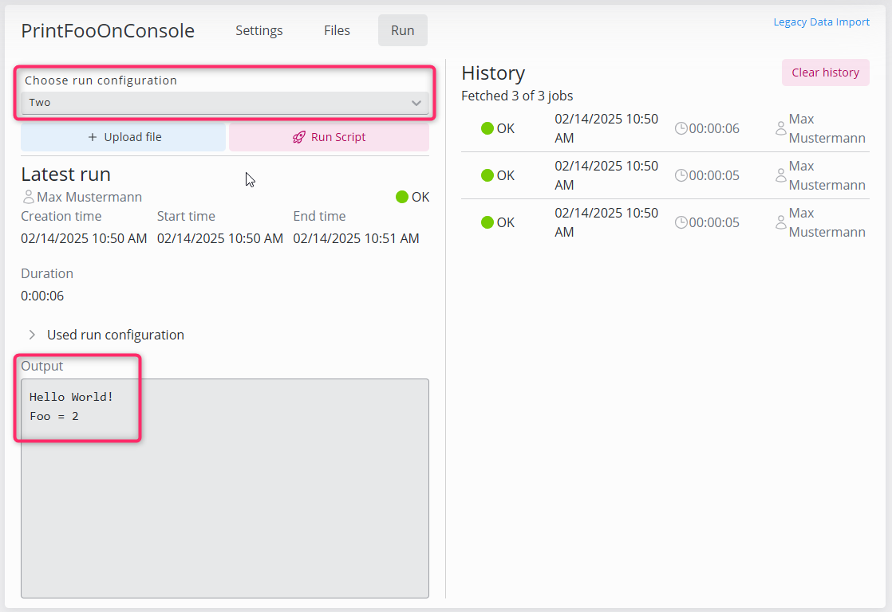Click the Run Script button
The height and width of the screenshot is (612, 892).
click(329, 137)
